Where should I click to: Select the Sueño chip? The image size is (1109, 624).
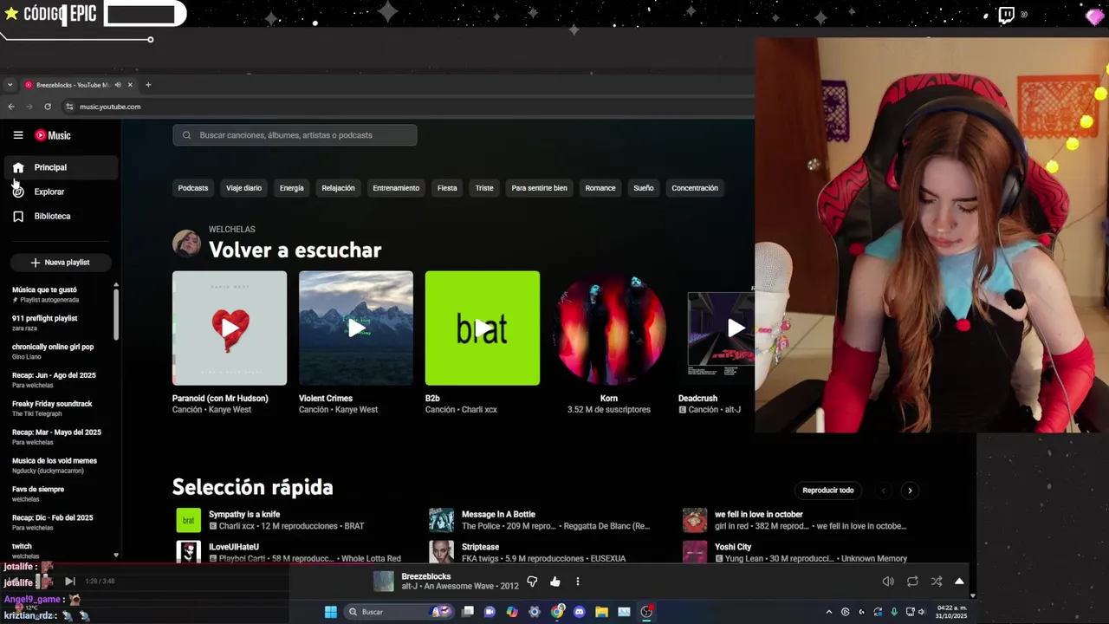644,188
